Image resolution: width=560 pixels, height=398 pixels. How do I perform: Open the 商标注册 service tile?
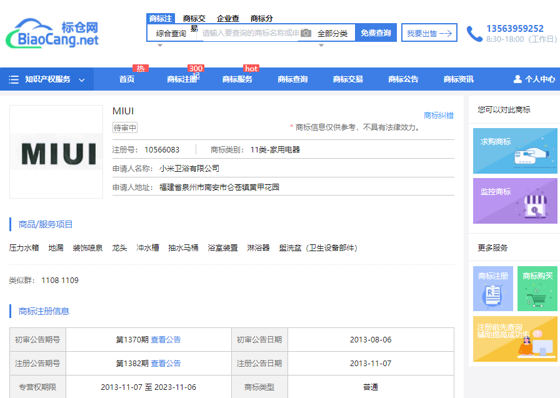[493, 289]
